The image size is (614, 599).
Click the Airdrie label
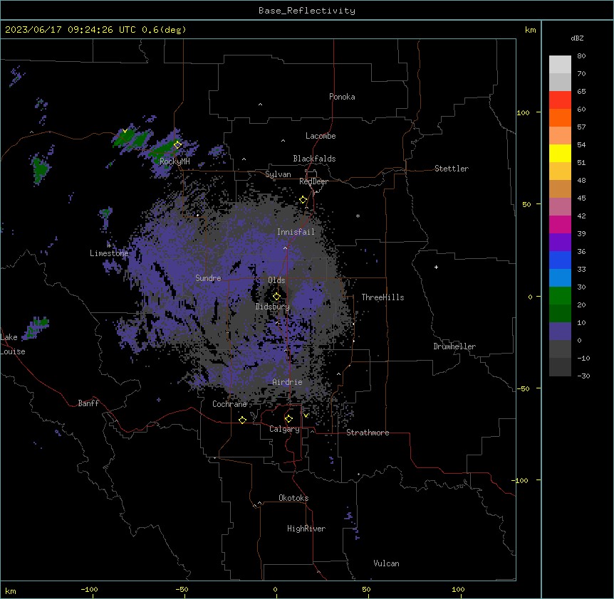(288, 382)
